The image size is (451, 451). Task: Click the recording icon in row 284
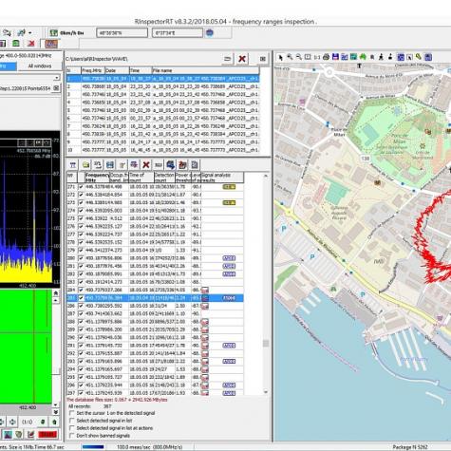pos(205,290)
